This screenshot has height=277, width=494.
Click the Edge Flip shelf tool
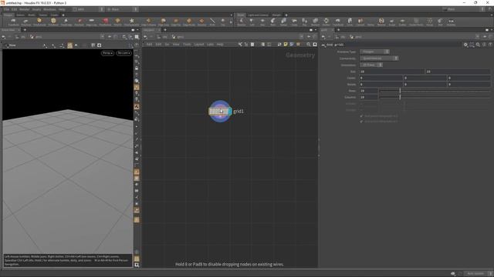(176, 22)
